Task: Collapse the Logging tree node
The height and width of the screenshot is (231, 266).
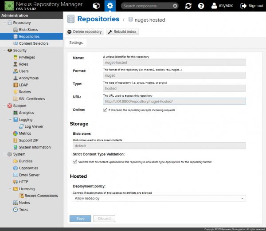Action: 10,120
